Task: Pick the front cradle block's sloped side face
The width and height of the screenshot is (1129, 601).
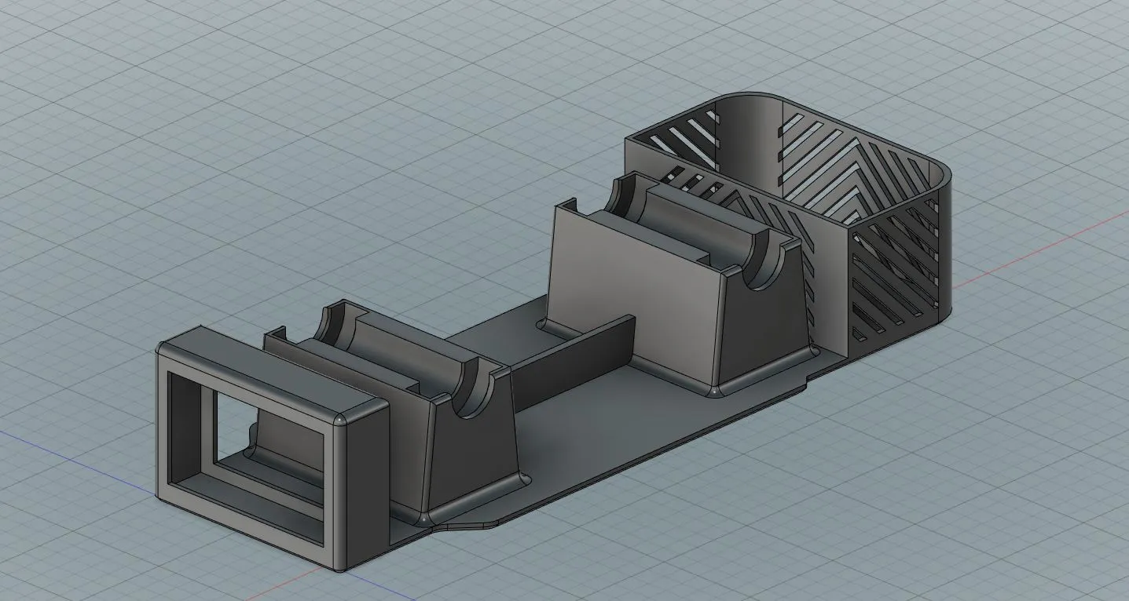Action: (475, 443)
